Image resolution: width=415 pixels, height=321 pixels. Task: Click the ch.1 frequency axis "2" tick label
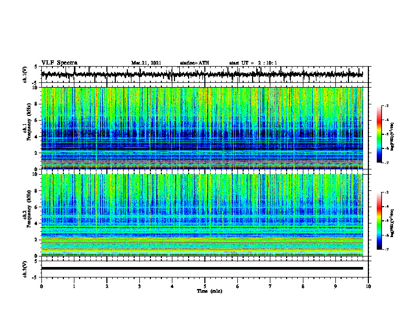click(37, 153)
